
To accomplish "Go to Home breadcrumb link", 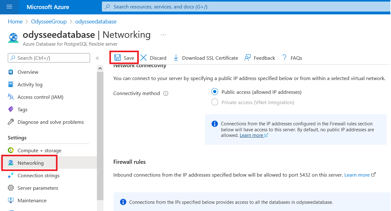I will [15, 22].
